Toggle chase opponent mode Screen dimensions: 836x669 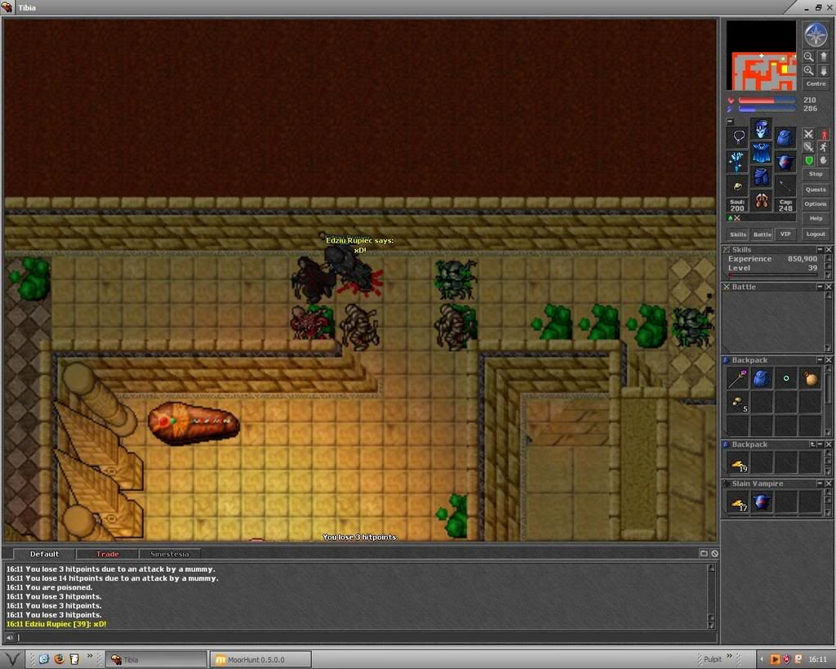click(823, 147)
